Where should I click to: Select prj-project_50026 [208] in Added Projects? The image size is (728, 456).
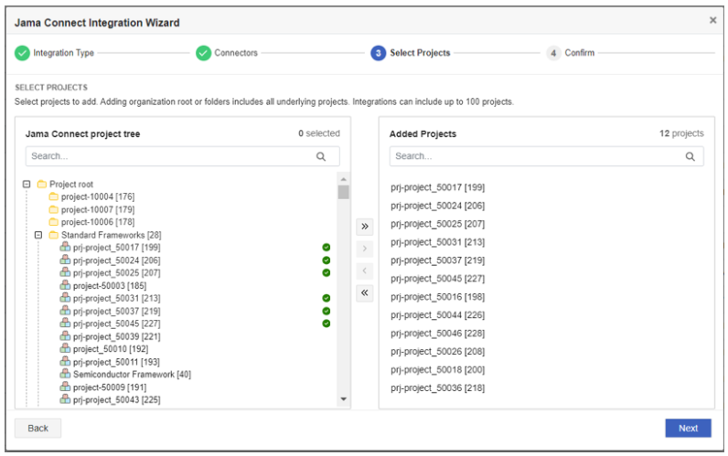[x=437, y=352]
